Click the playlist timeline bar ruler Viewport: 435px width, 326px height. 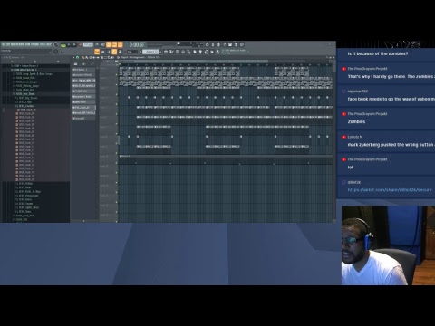tap(225, 64)
